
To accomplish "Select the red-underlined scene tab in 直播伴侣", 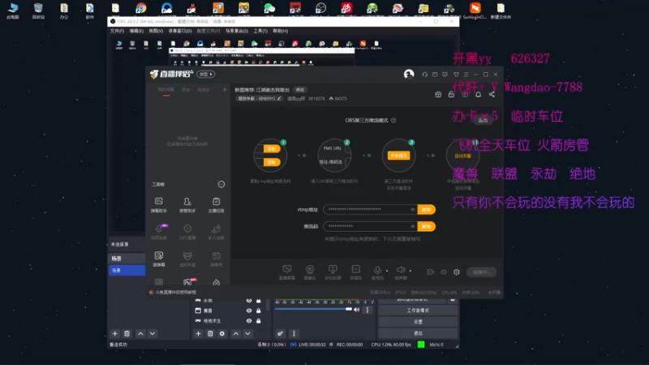I will (x=166, y=90).
